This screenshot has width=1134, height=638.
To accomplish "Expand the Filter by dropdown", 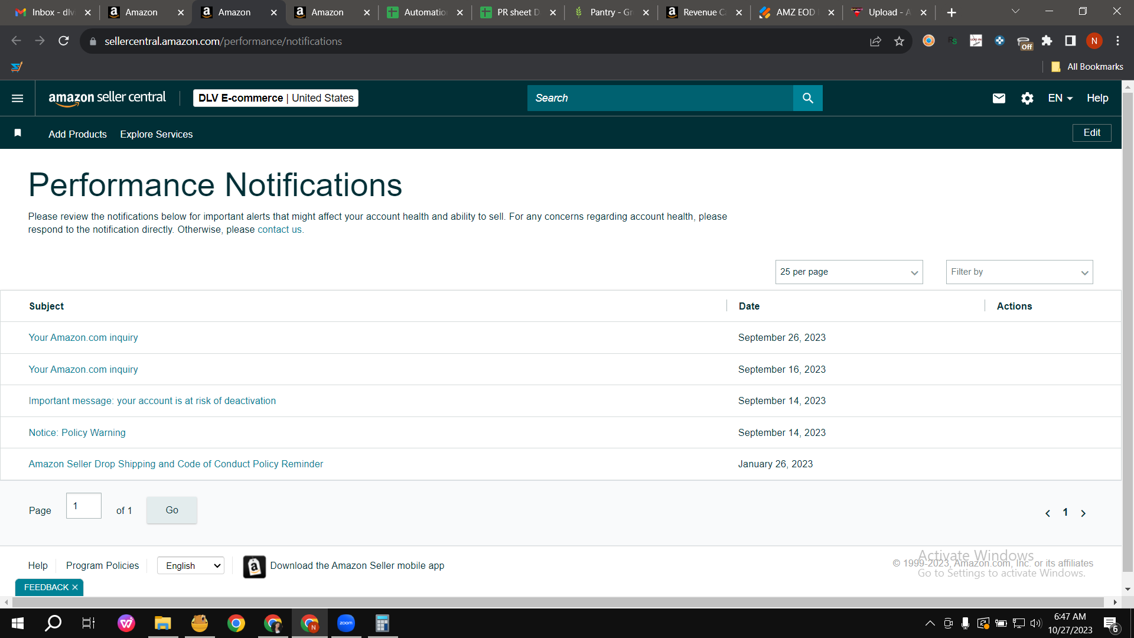I will tap(1019, 272).
